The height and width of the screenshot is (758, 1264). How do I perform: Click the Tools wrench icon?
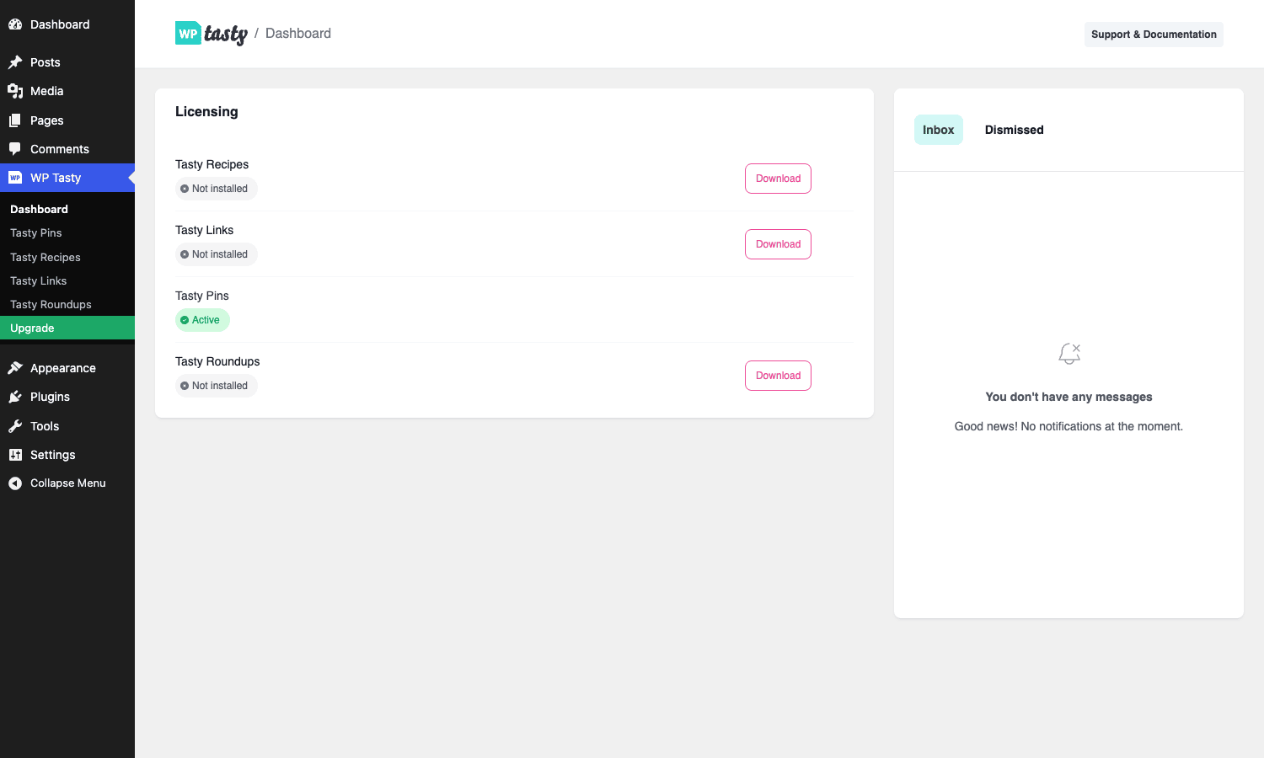[15, 426]
